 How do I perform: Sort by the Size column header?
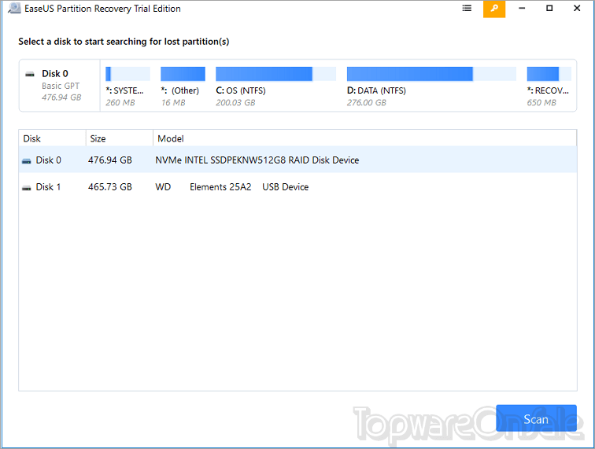coord(120,138)
